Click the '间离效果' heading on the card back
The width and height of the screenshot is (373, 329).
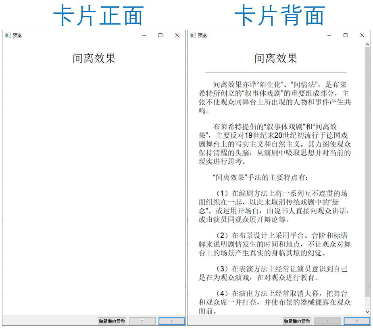276,58
